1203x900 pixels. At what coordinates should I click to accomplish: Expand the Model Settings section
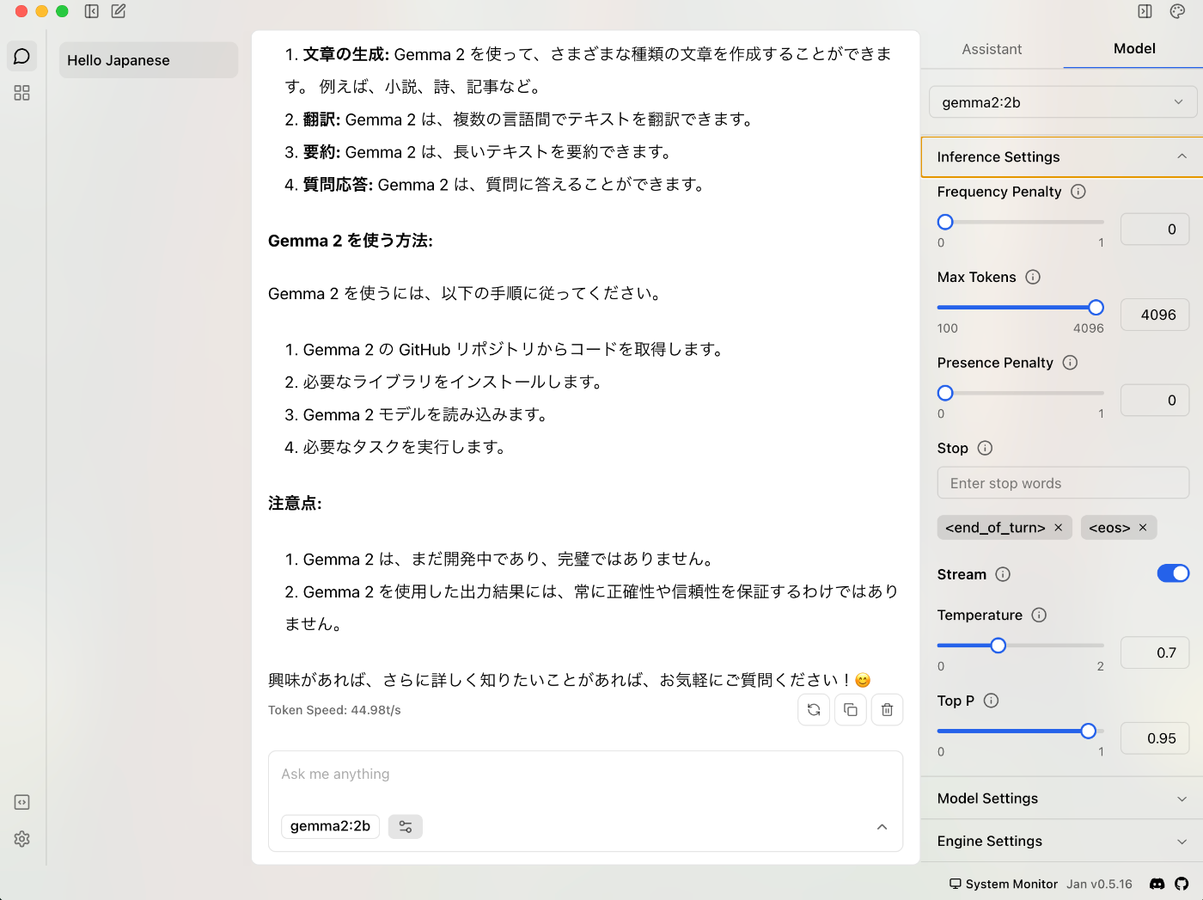1062,799
